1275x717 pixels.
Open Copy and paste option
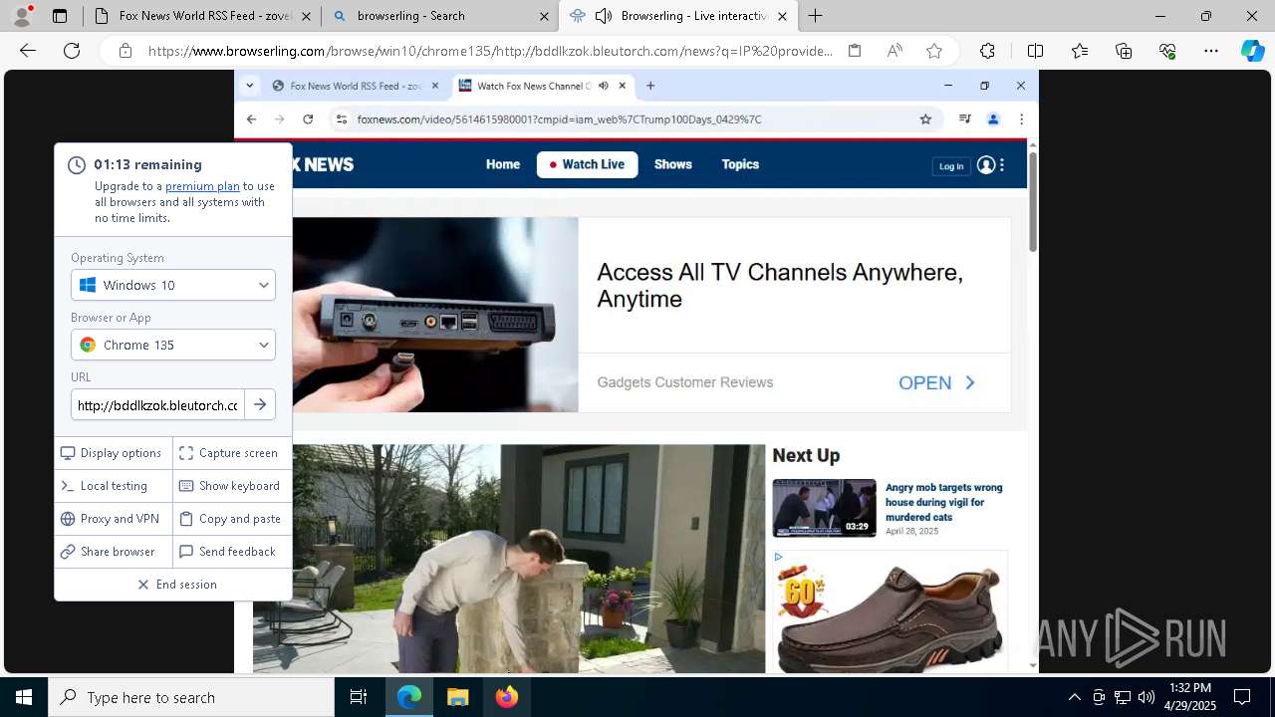[230, 519]
